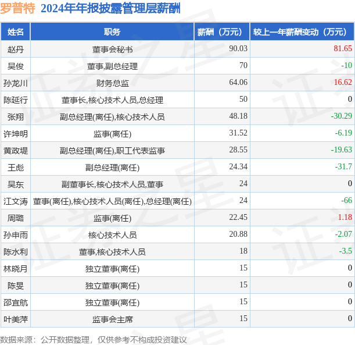
Task: Click the change value -31.7
Action: pos(343,166)
